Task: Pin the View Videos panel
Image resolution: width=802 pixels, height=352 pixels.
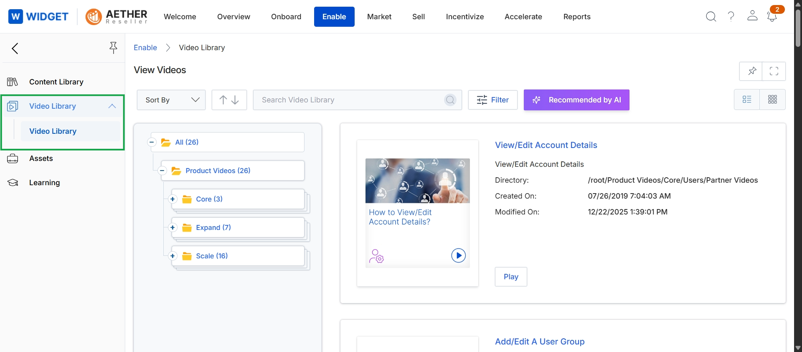Action: 751,71
